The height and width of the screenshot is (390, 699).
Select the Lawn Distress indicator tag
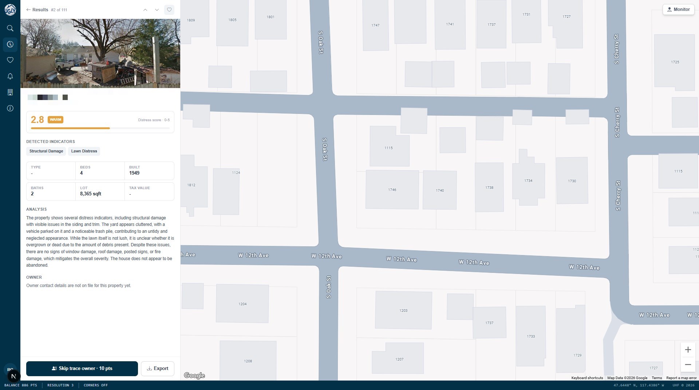[84, 151]
